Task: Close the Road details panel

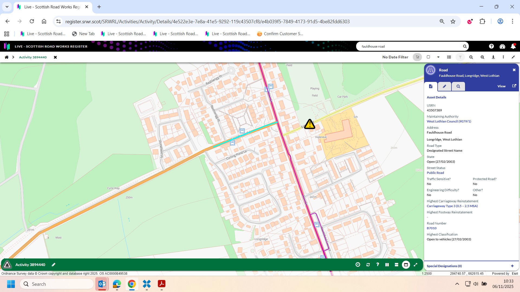Action: [514, 70]
